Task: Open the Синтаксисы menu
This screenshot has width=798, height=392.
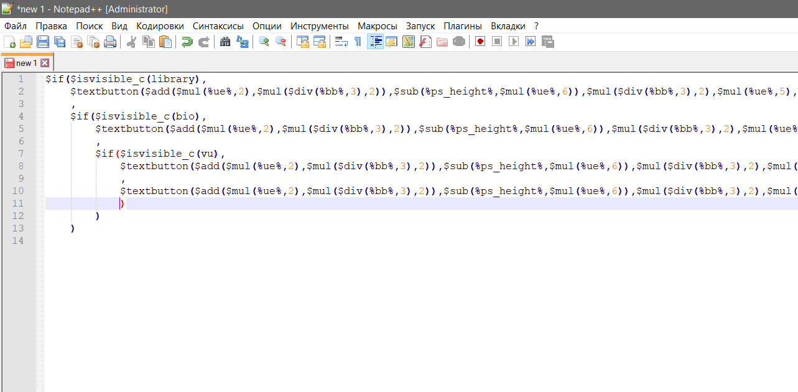Action: pyautogui.click(x=218, y=26)
